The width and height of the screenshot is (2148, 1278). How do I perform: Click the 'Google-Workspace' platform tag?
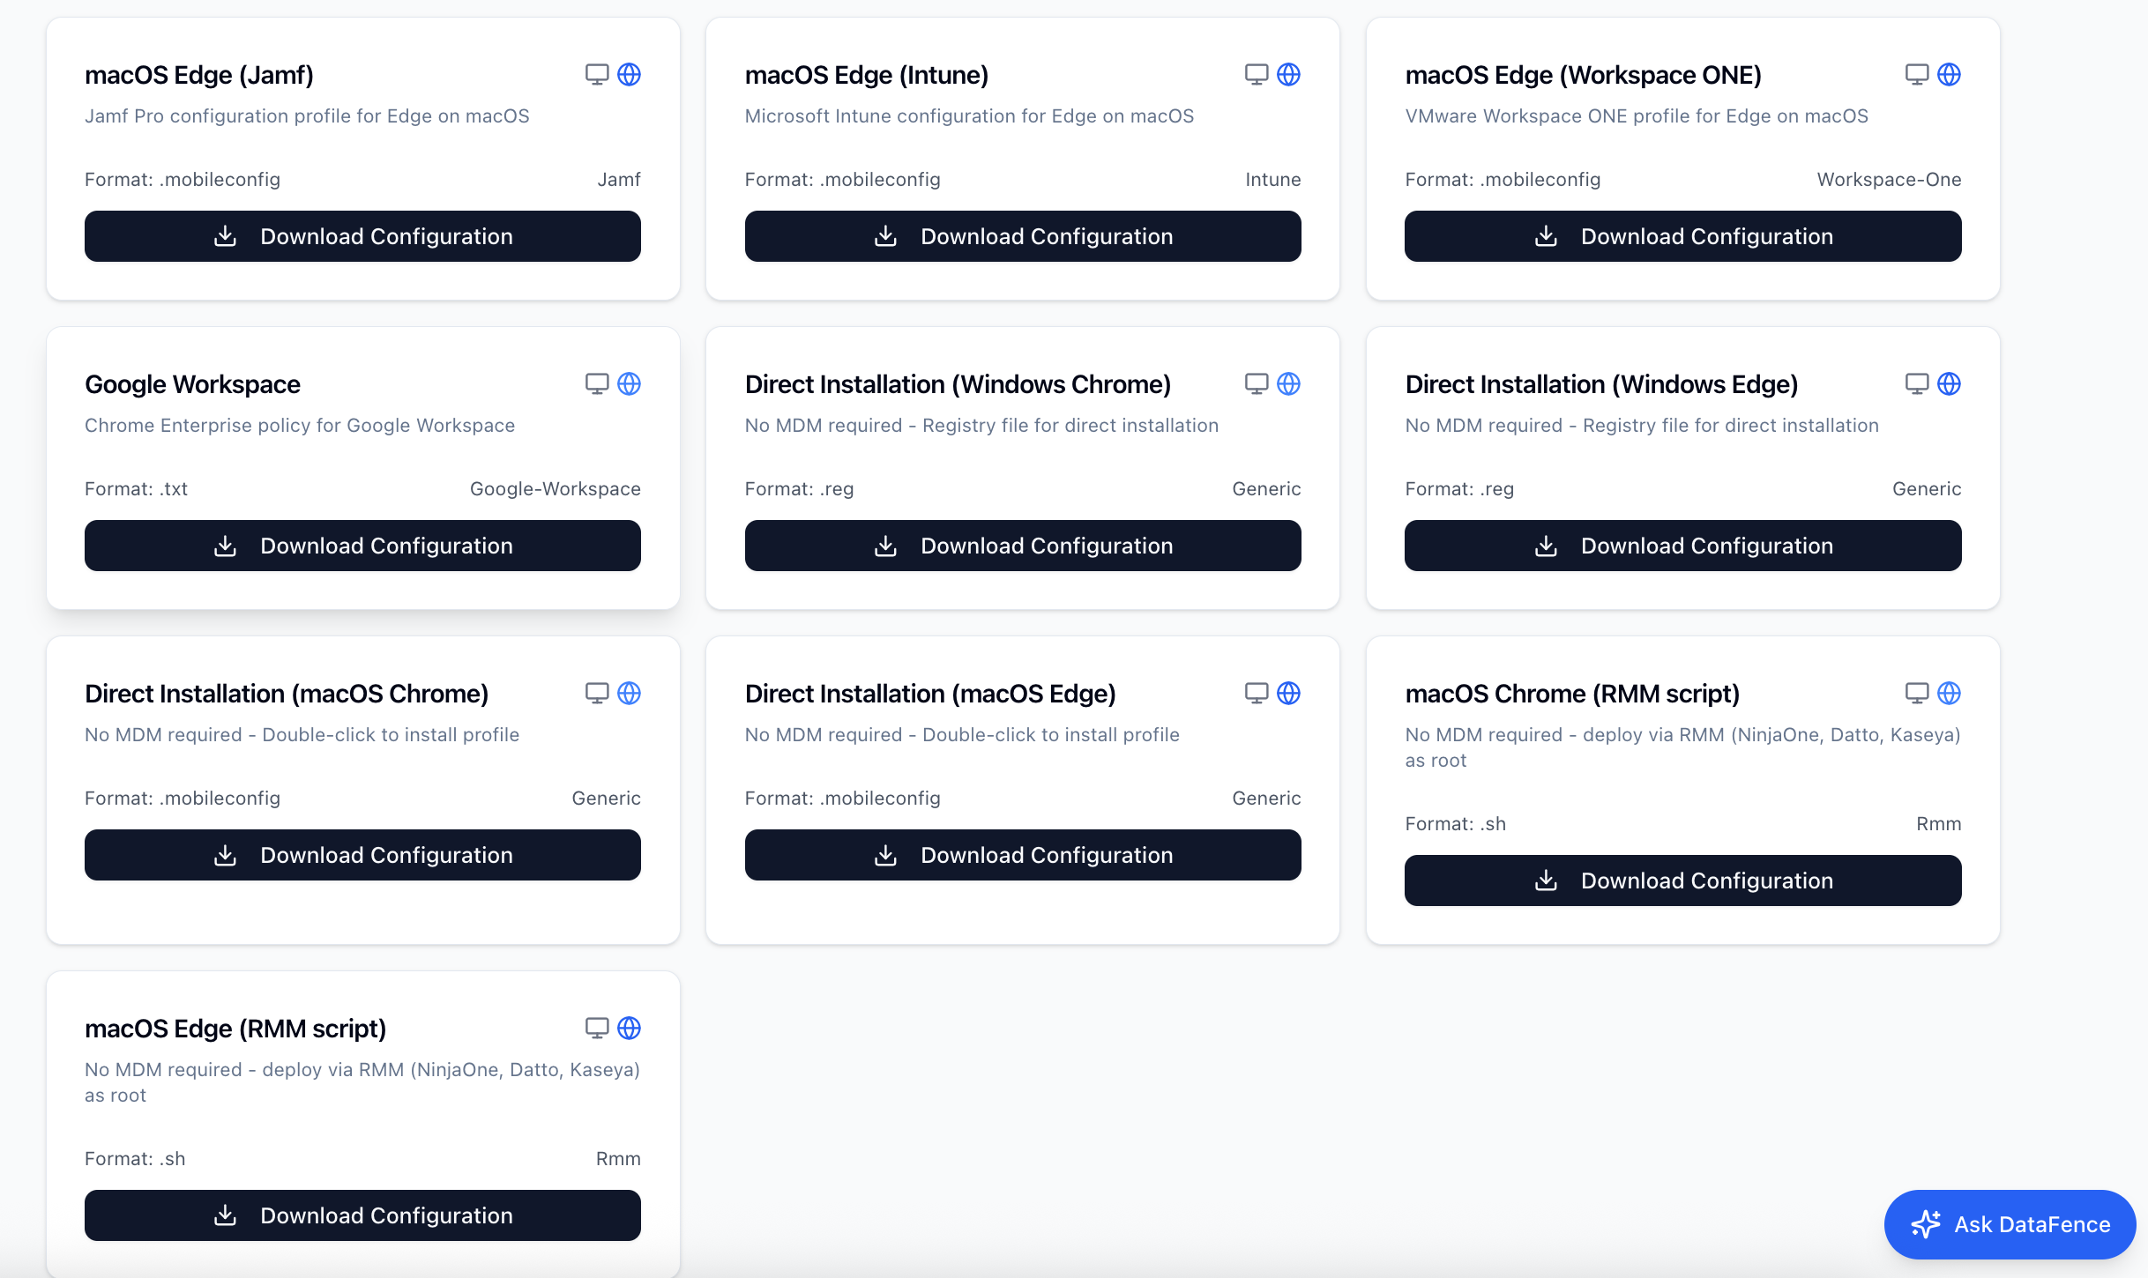[x=556, y=489]
